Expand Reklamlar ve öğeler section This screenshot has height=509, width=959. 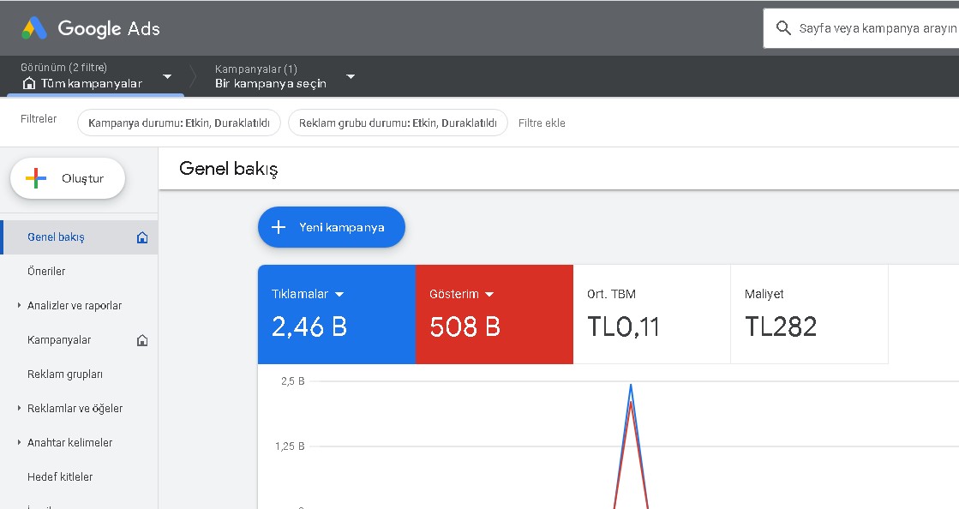[19, 408]
